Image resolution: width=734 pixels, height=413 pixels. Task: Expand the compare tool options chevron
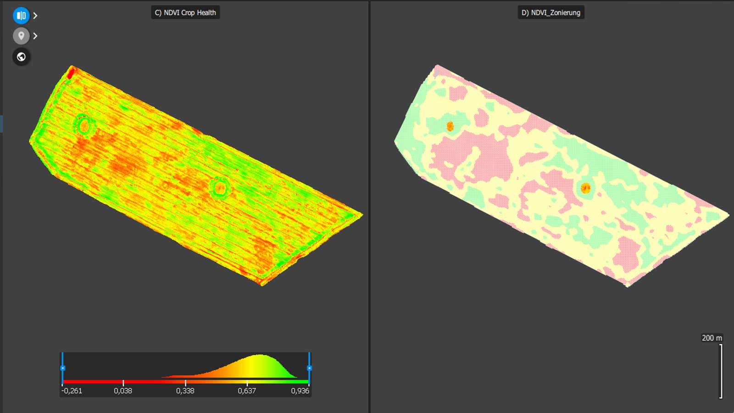[x=34, y=15]
